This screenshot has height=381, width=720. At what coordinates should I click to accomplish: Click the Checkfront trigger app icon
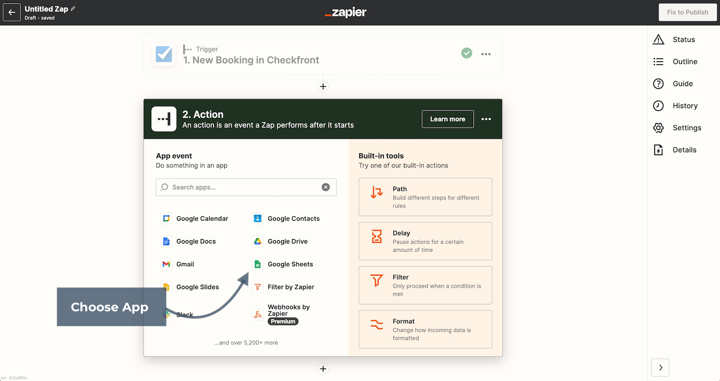(164, 54)
